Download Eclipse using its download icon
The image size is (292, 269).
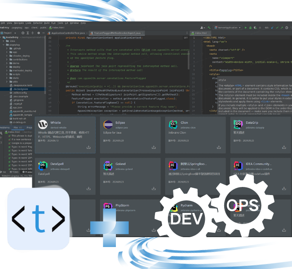tap(153, 147)
